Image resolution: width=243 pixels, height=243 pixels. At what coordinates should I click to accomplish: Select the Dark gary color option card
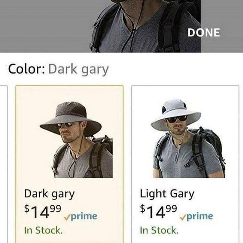tap(70, 164)
